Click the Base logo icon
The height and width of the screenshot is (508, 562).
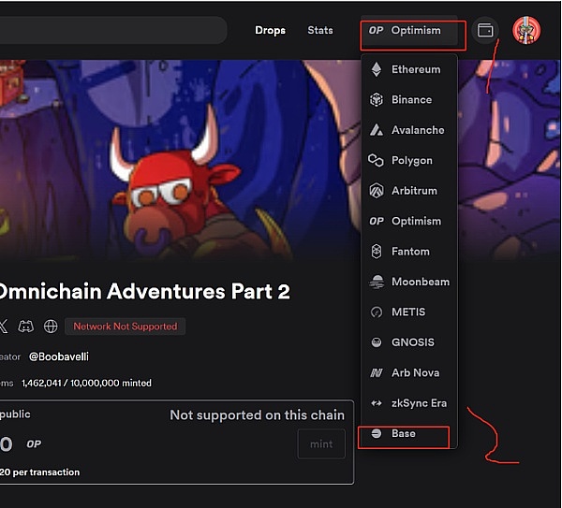pyautogui.click(x=377, y=433)
